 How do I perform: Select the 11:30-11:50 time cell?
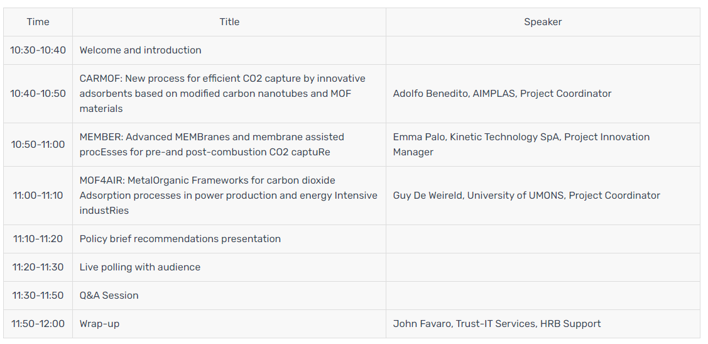tap(38, 296)
